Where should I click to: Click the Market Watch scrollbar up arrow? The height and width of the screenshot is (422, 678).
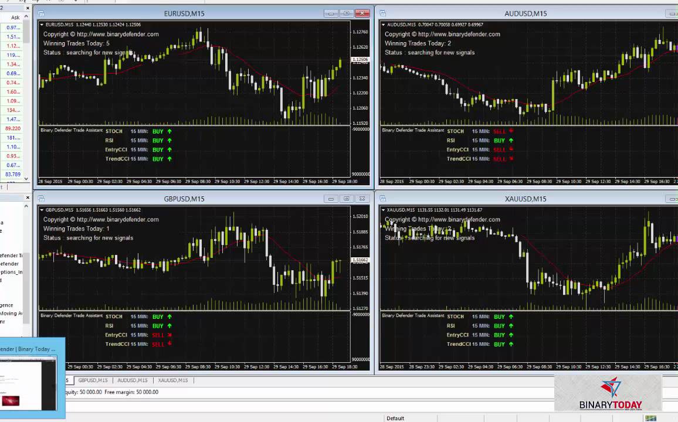(x=26, y=16)
